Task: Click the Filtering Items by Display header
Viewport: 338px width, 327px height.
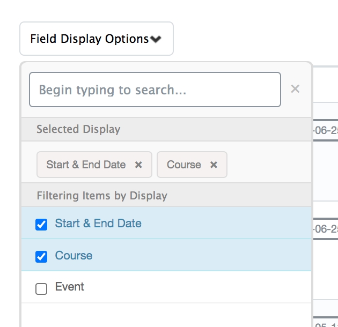Action: tap(102, 196)
